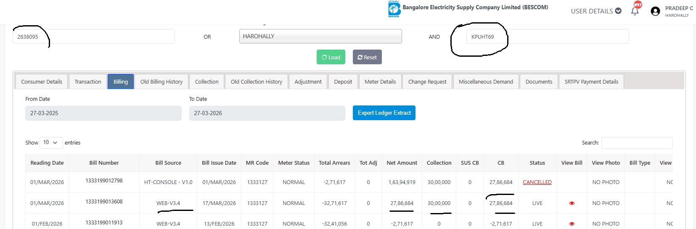Open the CANCELLED status link
Screen dimensions: 696x229
tap(537, 182)
